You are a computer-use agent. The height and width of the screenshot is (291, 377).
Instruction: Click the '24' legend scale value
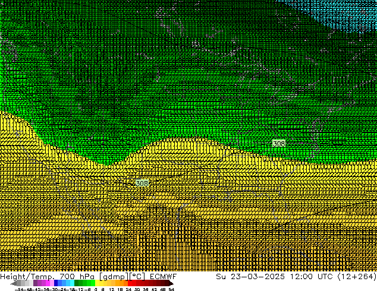128,289
